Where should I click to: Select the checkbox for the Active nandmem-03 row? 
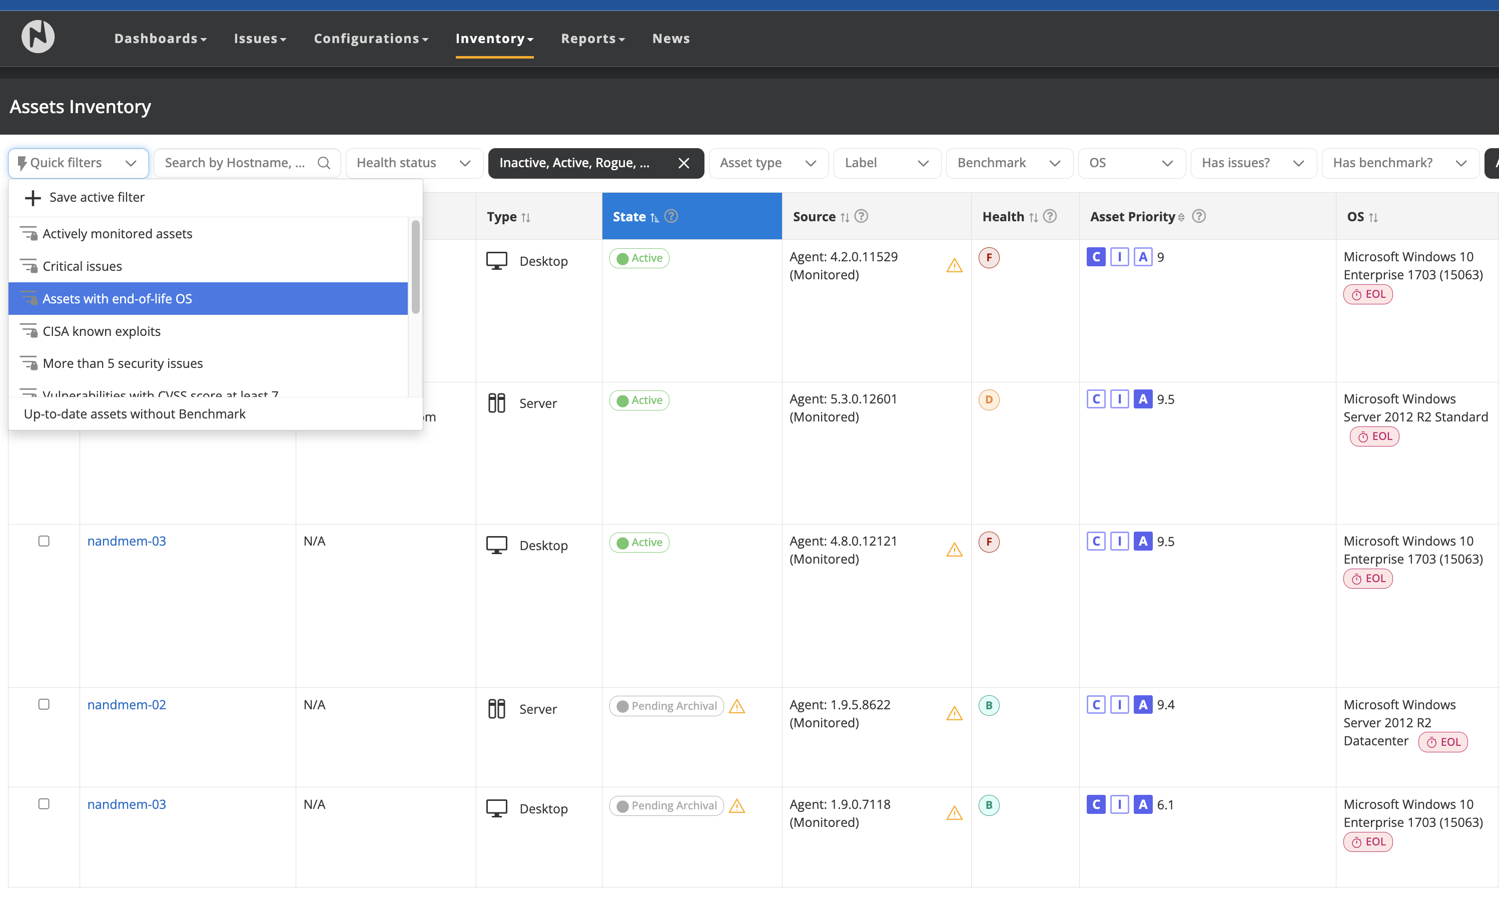(44, 541)
